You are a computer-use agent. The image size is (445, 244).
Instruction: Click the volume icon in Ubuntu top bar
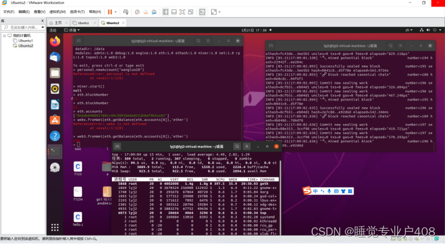[428, 30]
